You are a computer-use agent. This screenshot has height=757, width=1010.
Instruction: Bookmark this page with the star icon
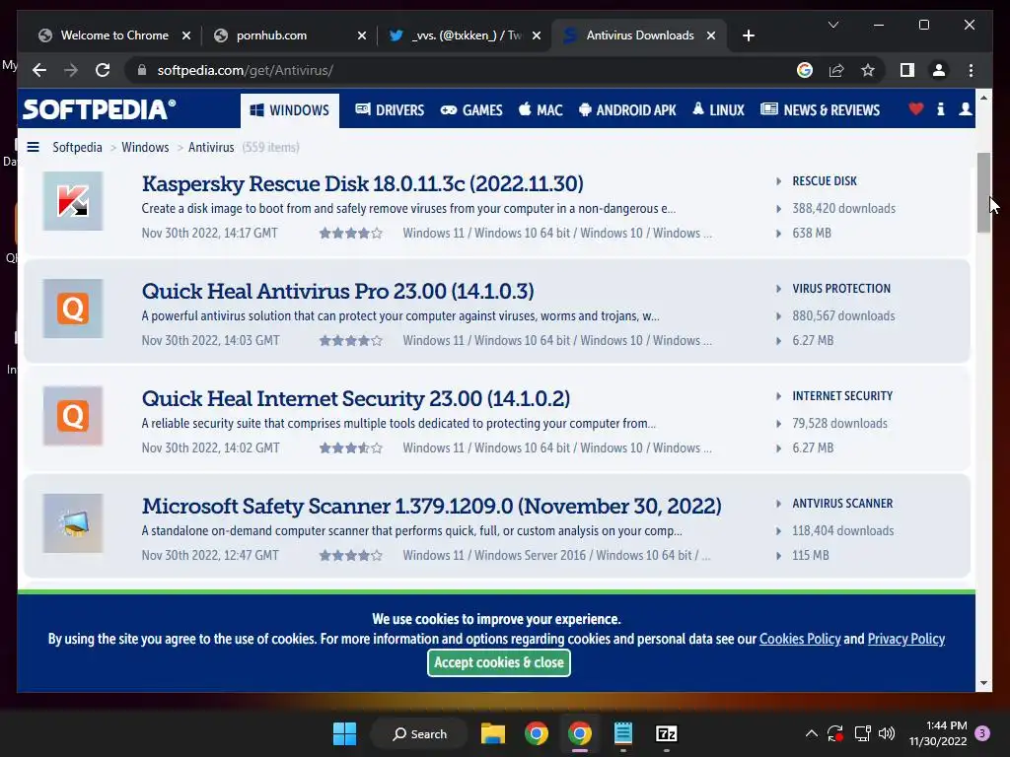click(868, 70)
